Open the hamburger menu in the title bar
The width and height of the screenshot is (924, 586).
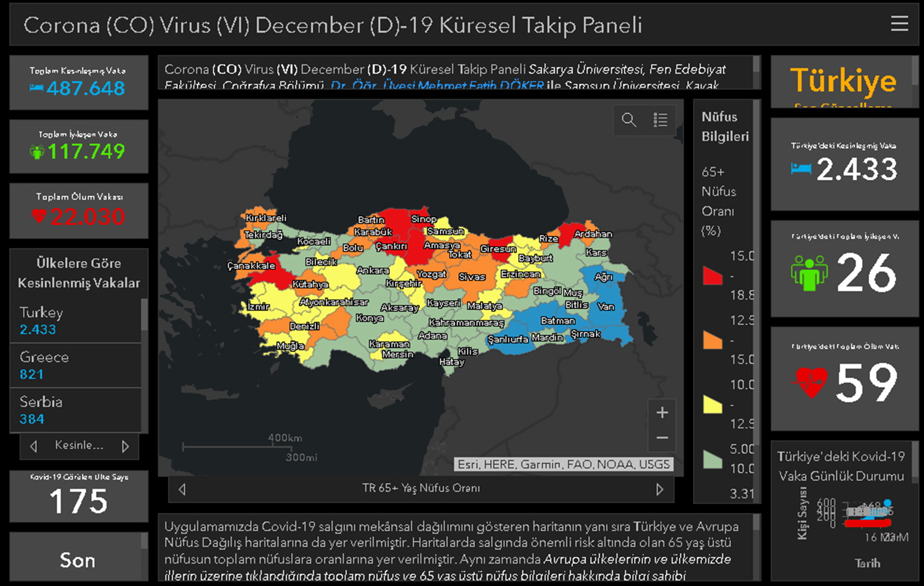899,24
